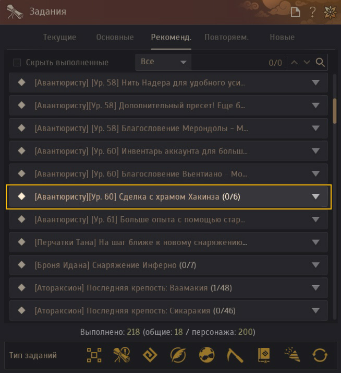Expand the 'Сделка с храмом Хакинза' quest
This screenshot has width=341, height=373.
[x=315, y=197]
